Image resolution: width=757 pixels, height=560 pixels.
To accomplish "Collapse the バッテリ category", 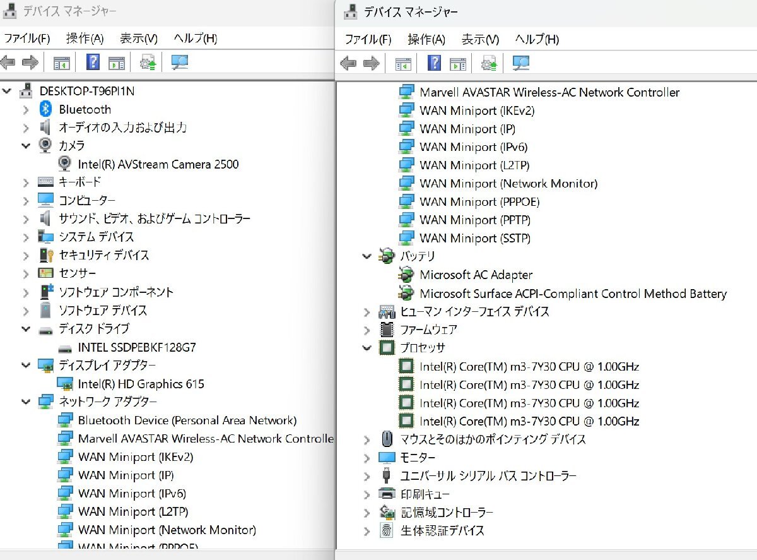I will pos(367,256).
